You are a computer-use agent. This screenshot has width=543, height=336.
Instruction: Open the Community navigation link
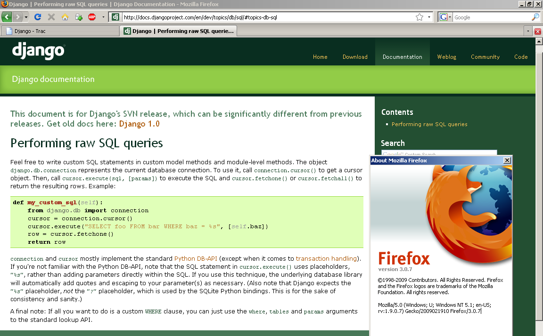pos(485,56)
